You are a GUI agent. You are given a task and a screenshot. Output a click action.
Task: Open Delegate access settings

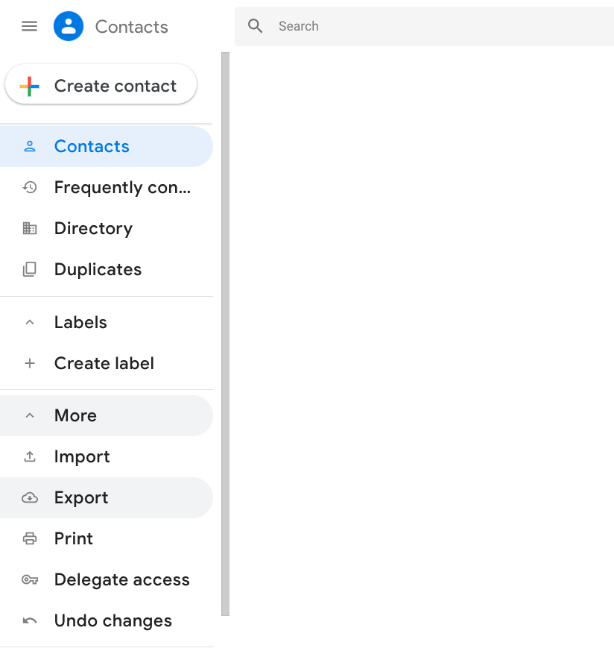pos(107,579)
